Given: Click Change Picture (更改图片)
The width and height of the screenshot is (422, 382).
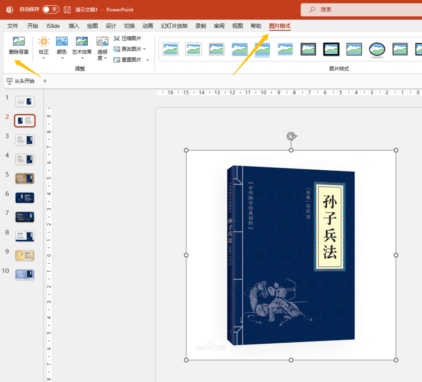Looking at the screenshot, I should 127,49.
